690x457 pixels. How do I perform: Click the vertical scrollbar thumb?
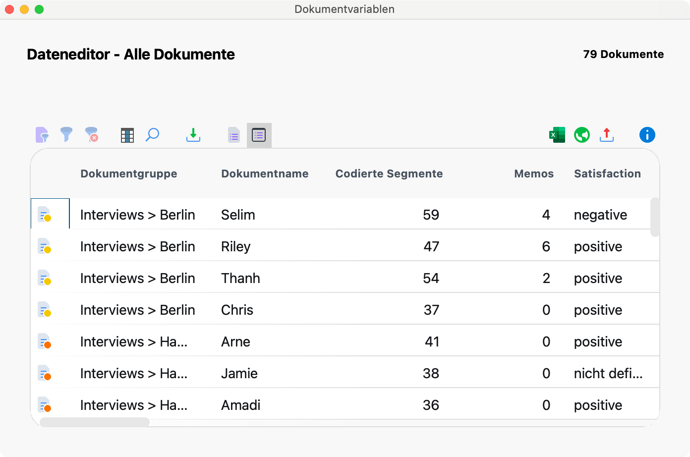(x=655, y=217)
